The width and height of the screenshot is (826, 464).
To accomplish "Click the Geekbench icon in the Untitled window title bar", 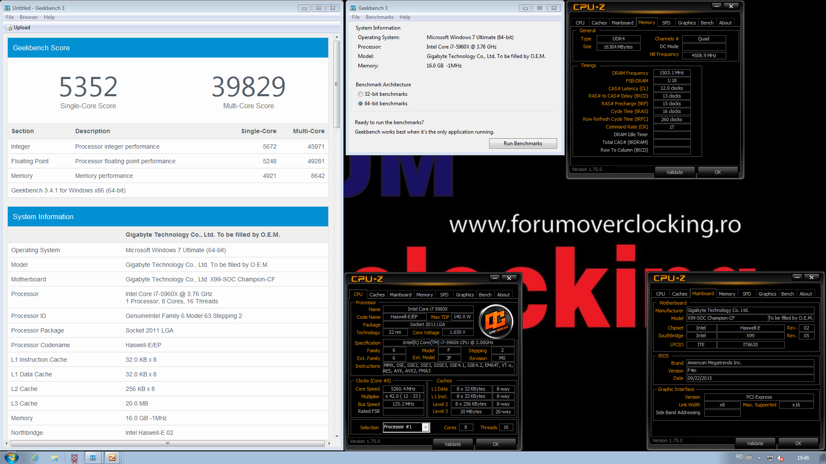I will (7, 8).
